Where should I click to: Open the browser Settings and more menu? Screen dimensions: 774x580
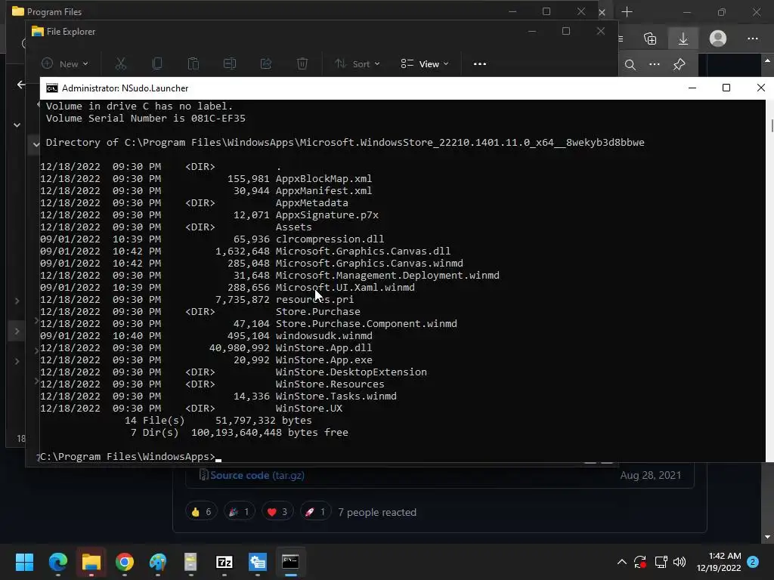click(x=752, y=39)
